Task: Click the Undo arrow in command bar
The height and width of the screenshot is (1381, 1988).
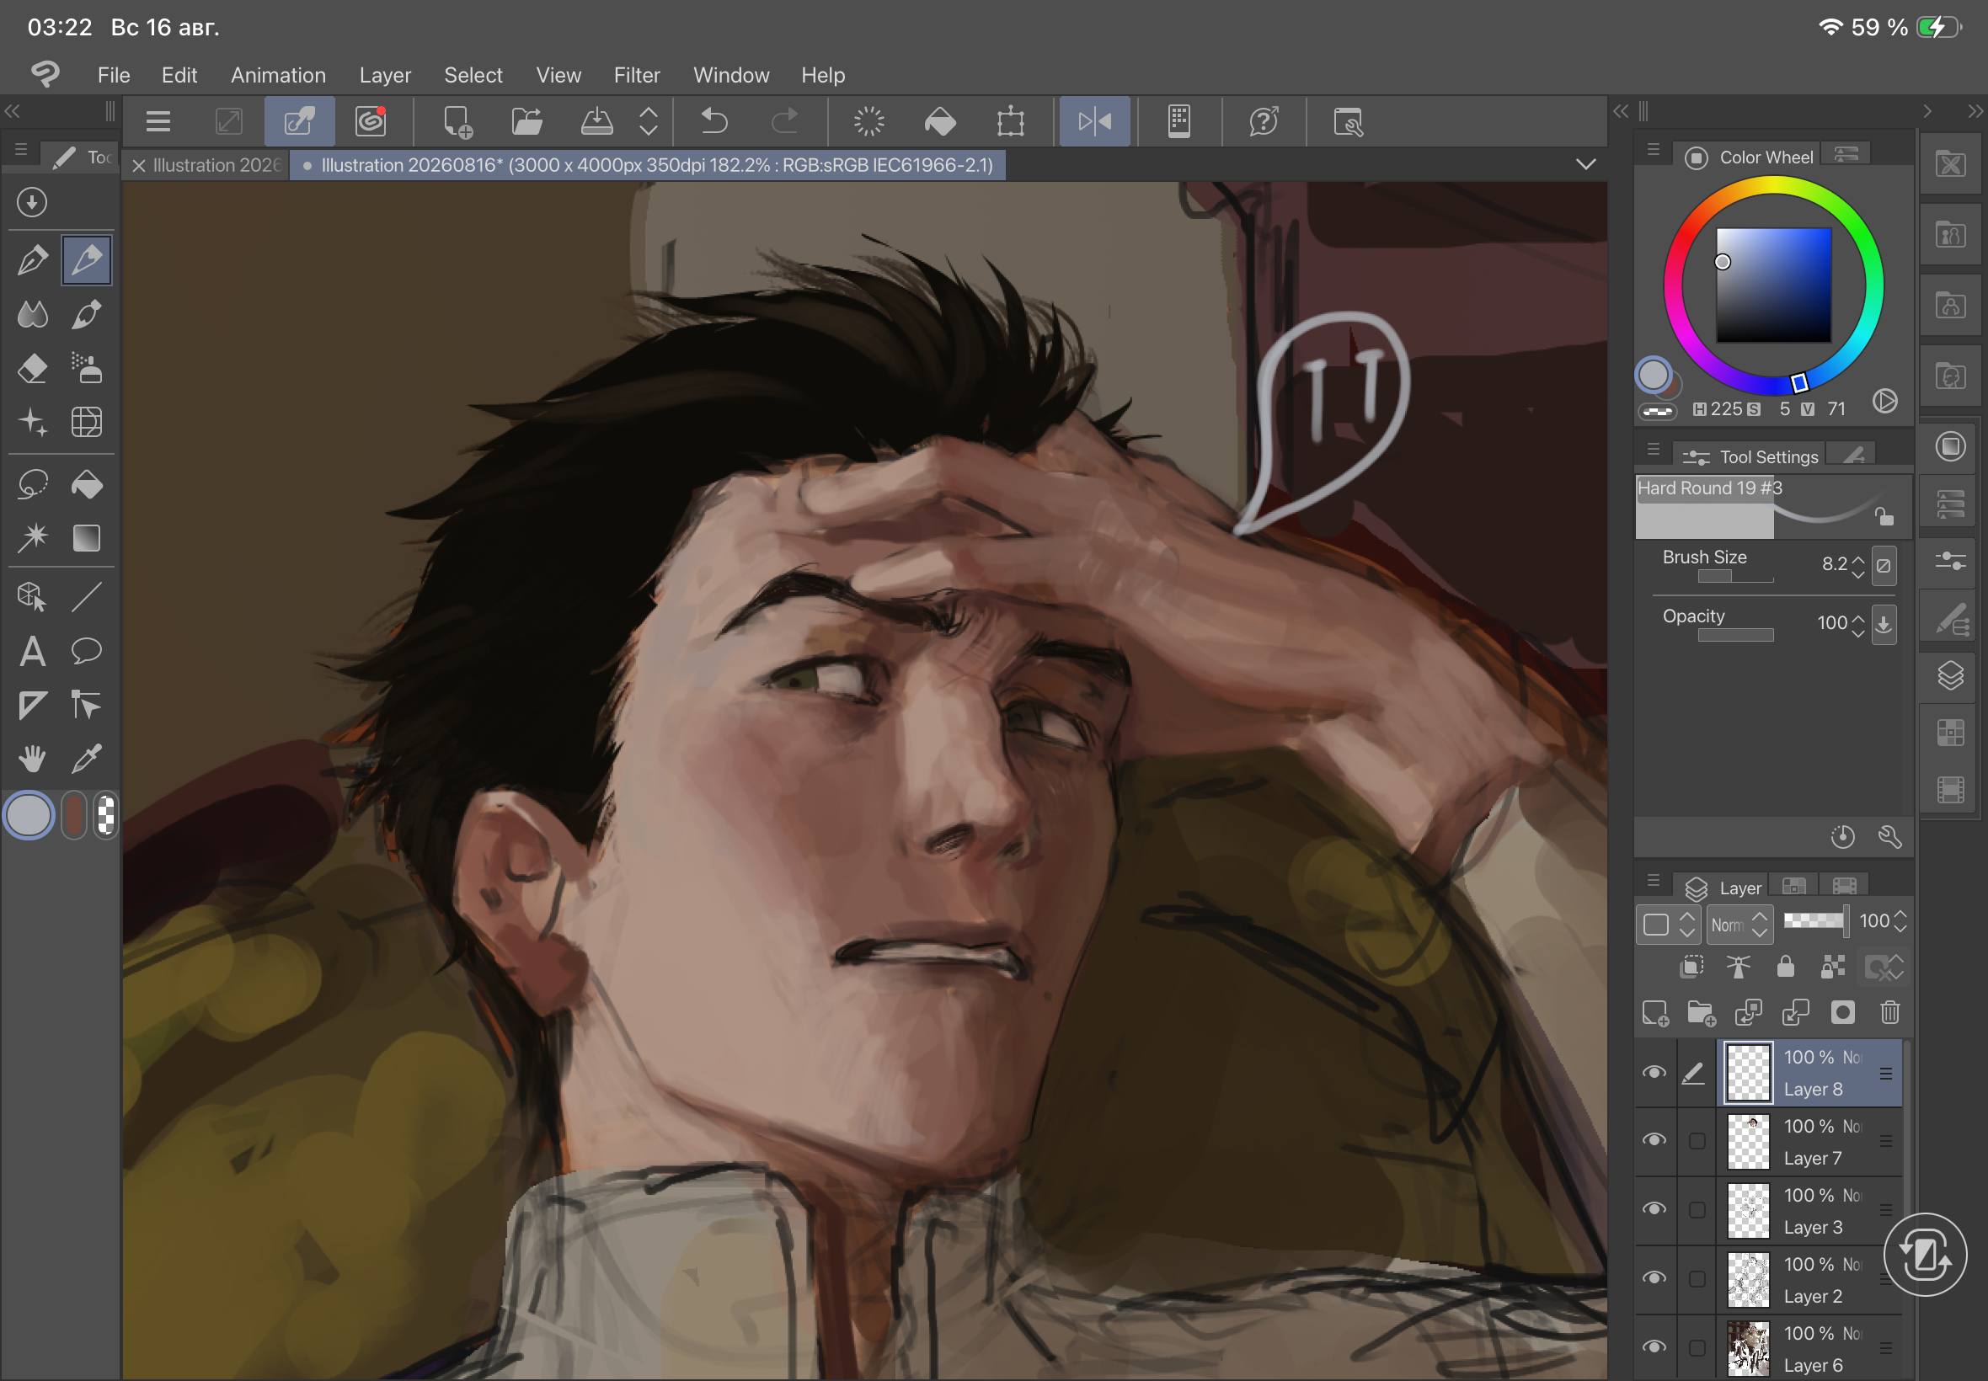Action: [714, 121]
